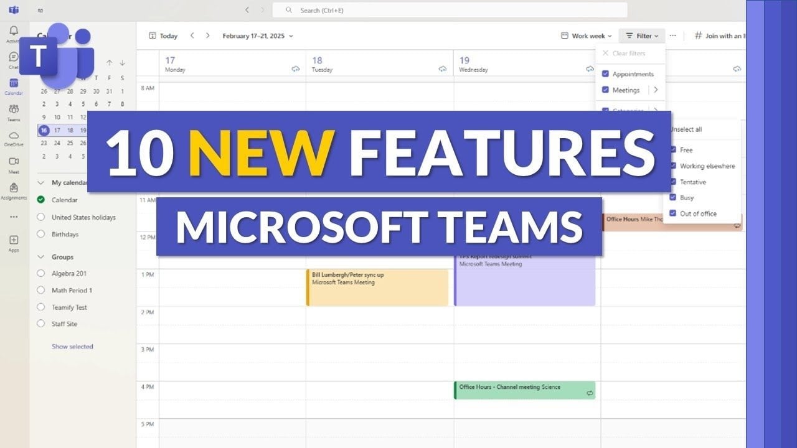Collapse the My calendars section
The height and width of the screenshot is (448, 797).
(41, 182)
